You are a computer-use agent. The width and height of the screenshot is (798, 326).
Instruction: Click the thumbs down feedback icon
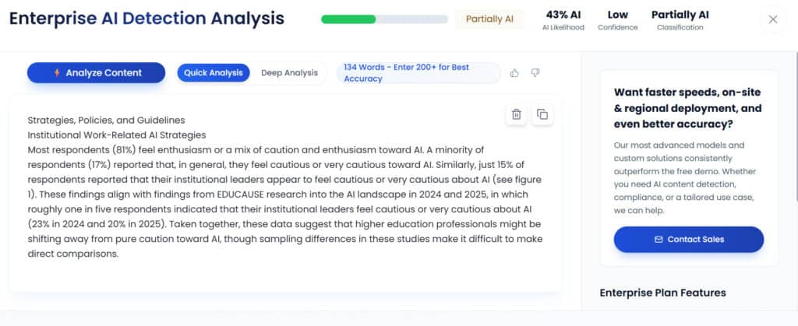pos(535,73)
